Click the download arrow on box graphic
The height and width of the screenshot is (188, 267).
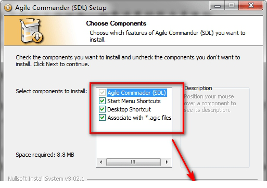pos(37,37)
